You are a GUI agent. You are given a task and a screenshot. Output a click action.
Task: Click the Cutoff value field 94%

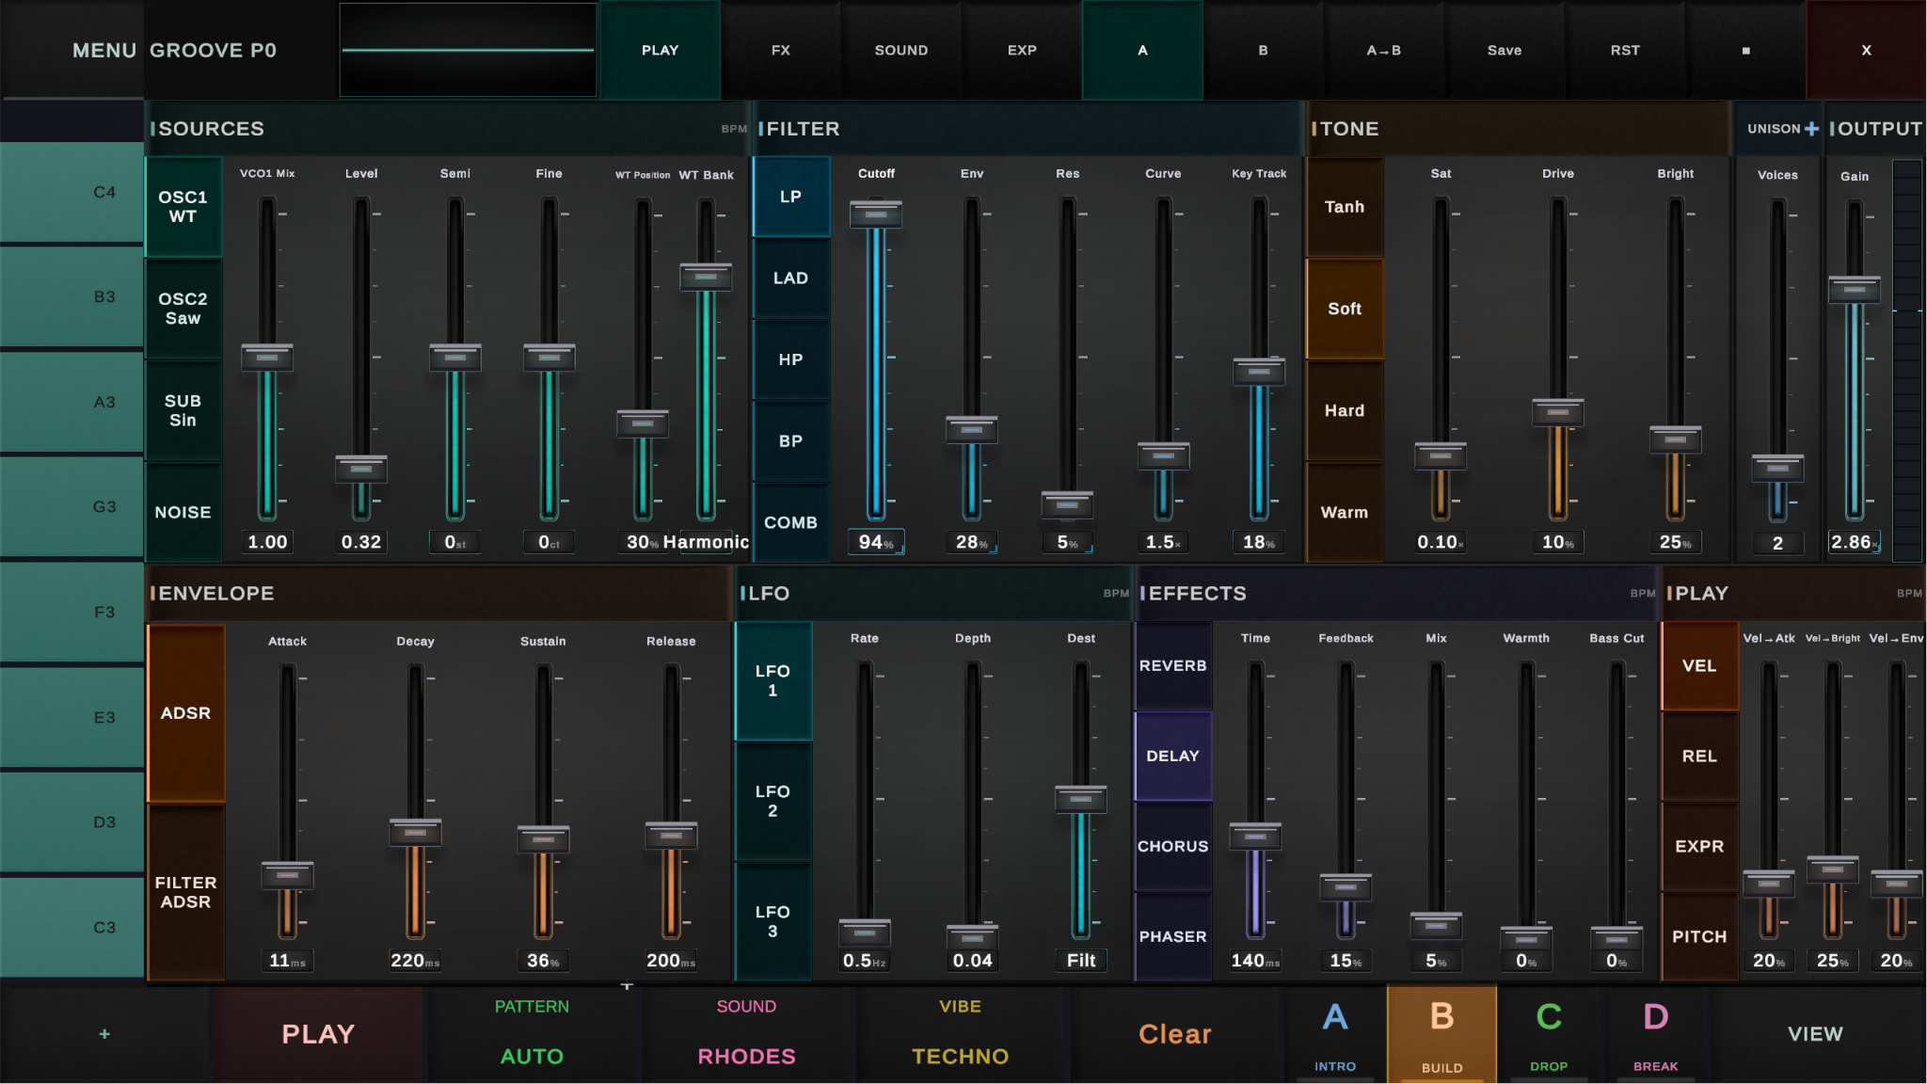click(876, 542)
